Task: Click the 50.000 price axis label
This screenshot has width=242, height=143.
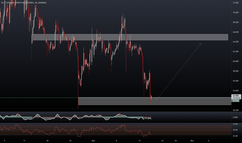Action: (x=236, y=110)
